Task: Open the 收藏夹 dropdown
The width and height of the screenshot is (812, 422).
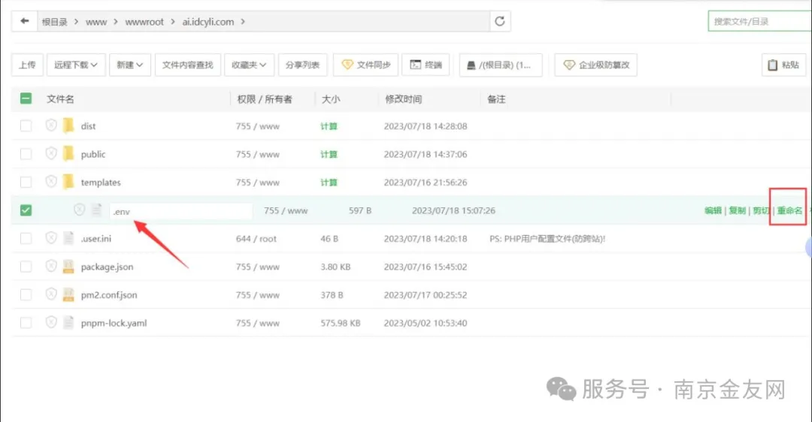Action: (x=249, y=65)
